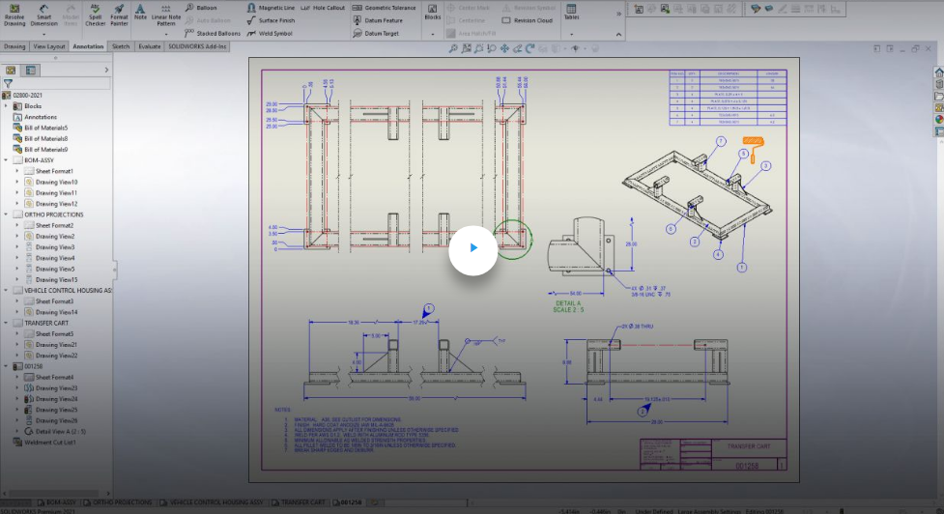
Task: Switch to the TRANSFER CART sheet tab
Action: (301, 502)
